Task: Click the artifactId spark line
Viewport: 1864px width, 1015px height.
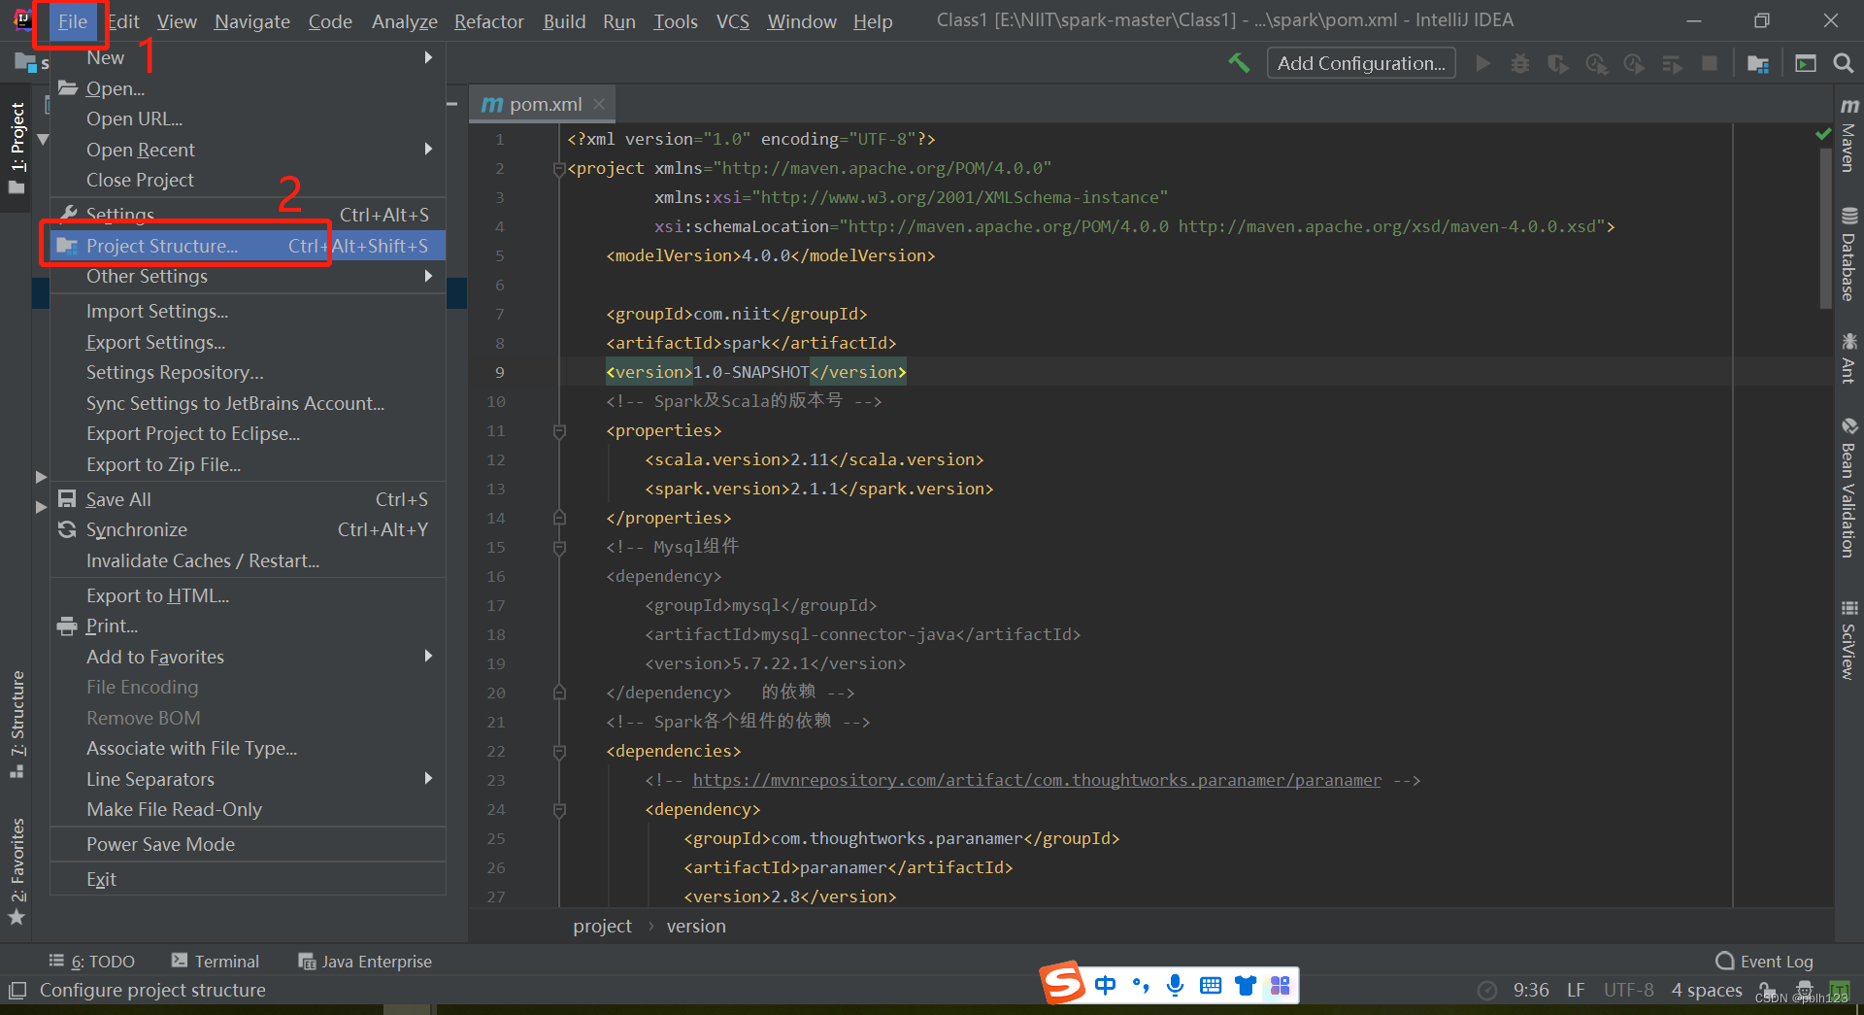Action: point(751,343)
